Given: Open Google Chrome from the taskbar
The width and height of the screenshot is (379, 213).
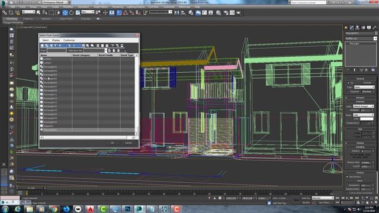Looking at the screenshot, I should [54, 209].
